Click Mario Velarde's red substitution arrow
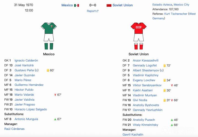 (55, 95)
